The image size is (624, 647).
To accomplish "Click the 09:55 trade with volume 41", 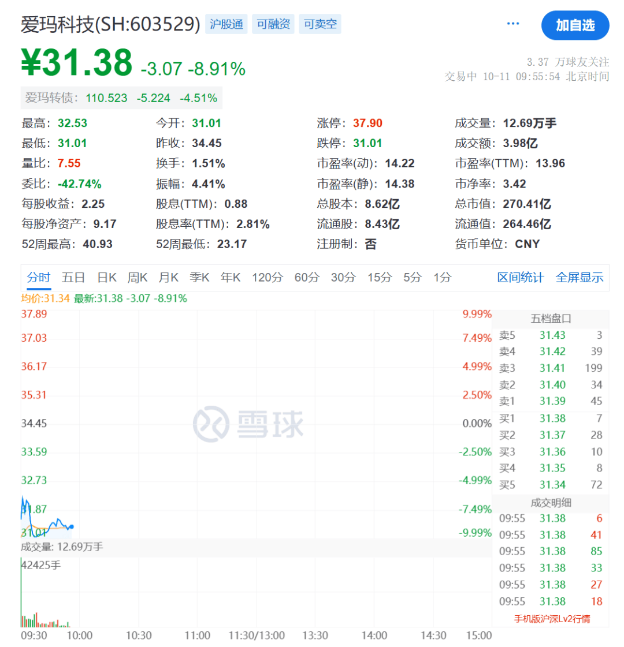I will (551, 535).
